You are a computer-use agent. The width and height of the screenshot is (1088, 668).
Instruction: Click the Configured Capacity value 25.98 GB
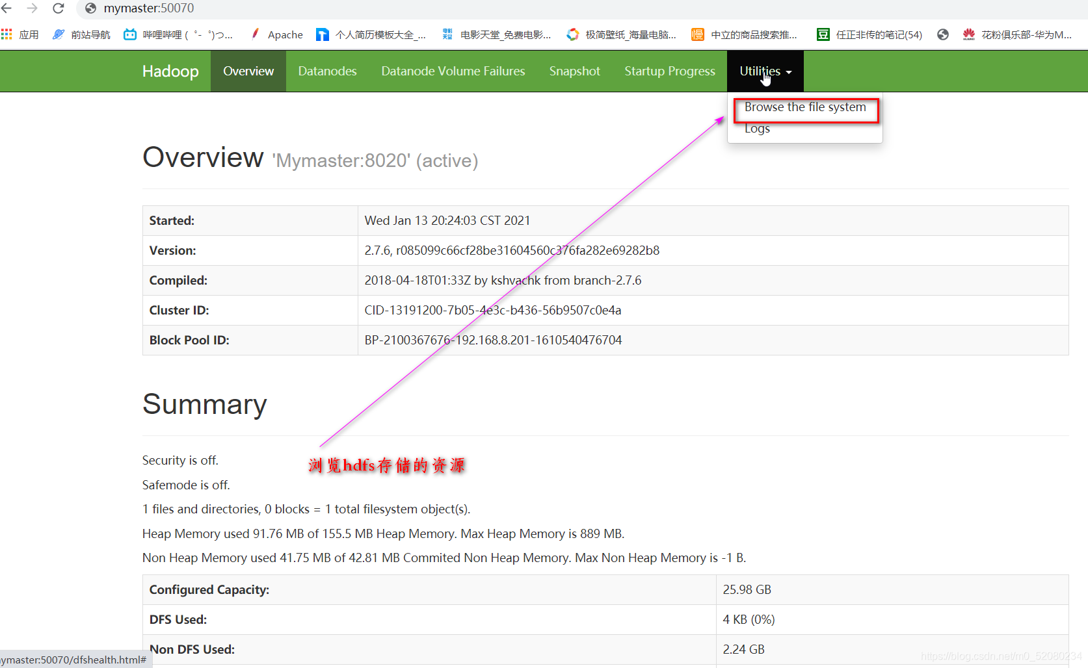pos(747,589)
